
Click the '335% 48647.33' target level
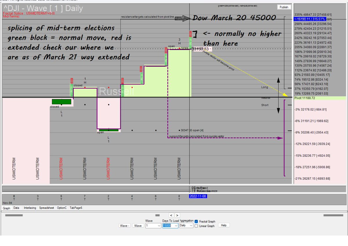(313, 14)
